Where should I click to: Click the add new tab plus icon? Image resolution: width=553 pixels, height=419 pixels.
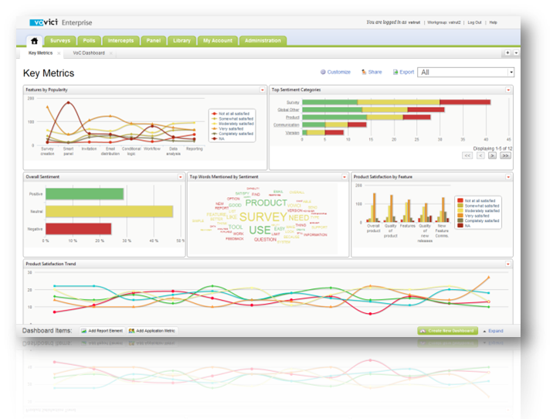507,53
